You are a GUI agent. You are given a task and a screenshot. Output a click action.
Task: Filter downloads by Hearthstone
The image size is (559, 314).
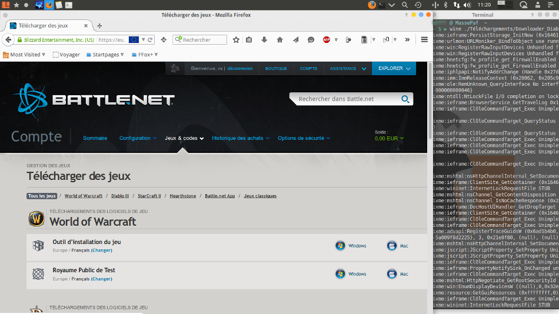183,196
